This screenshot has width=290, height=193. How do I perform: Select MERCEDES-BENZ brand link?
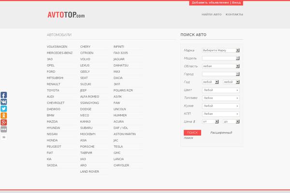[59, 53]
